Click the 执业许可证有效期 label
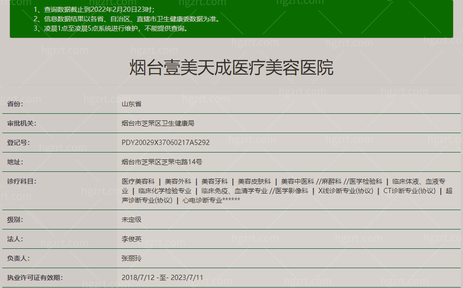Viewport: 463px width, 288px height. (35, 278)
